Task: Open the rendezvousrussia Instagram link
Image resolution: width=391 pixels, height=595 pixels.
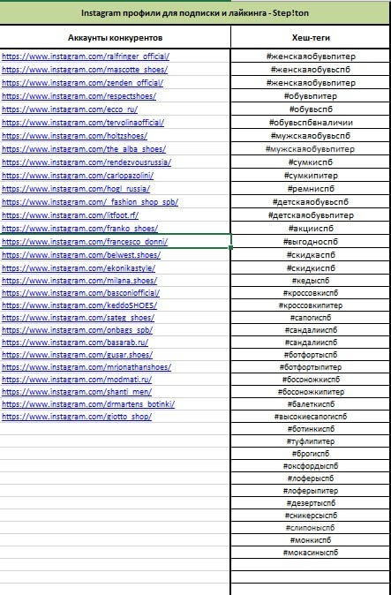Action: click(86, 162)
